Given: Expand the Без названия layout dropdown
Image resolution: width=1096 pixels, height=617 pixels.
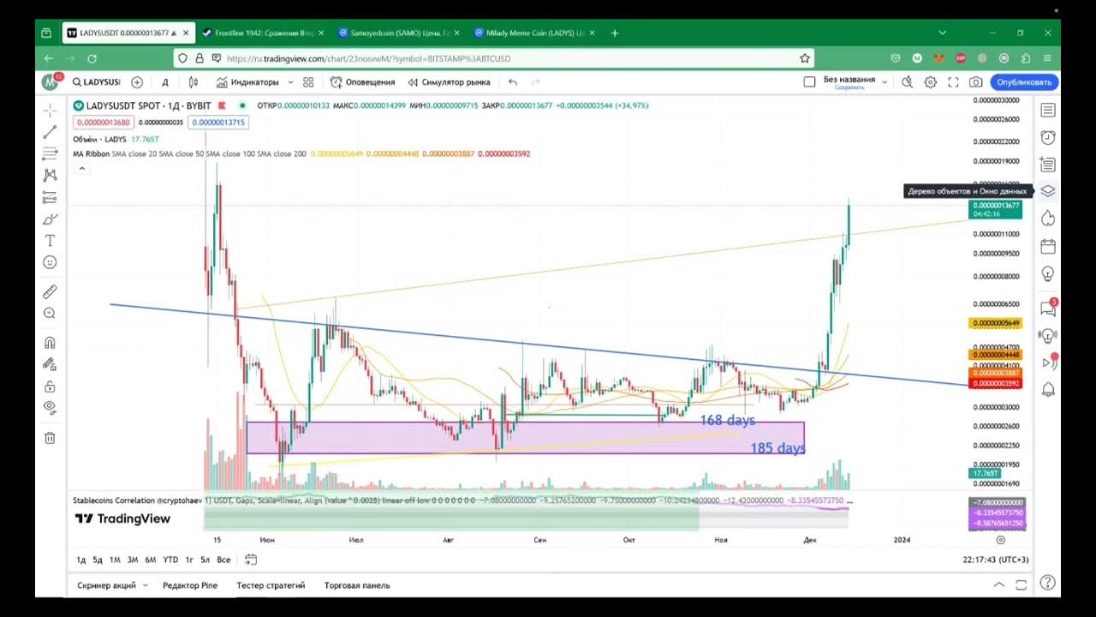Looking at the screenshot, I should (885, 82).
